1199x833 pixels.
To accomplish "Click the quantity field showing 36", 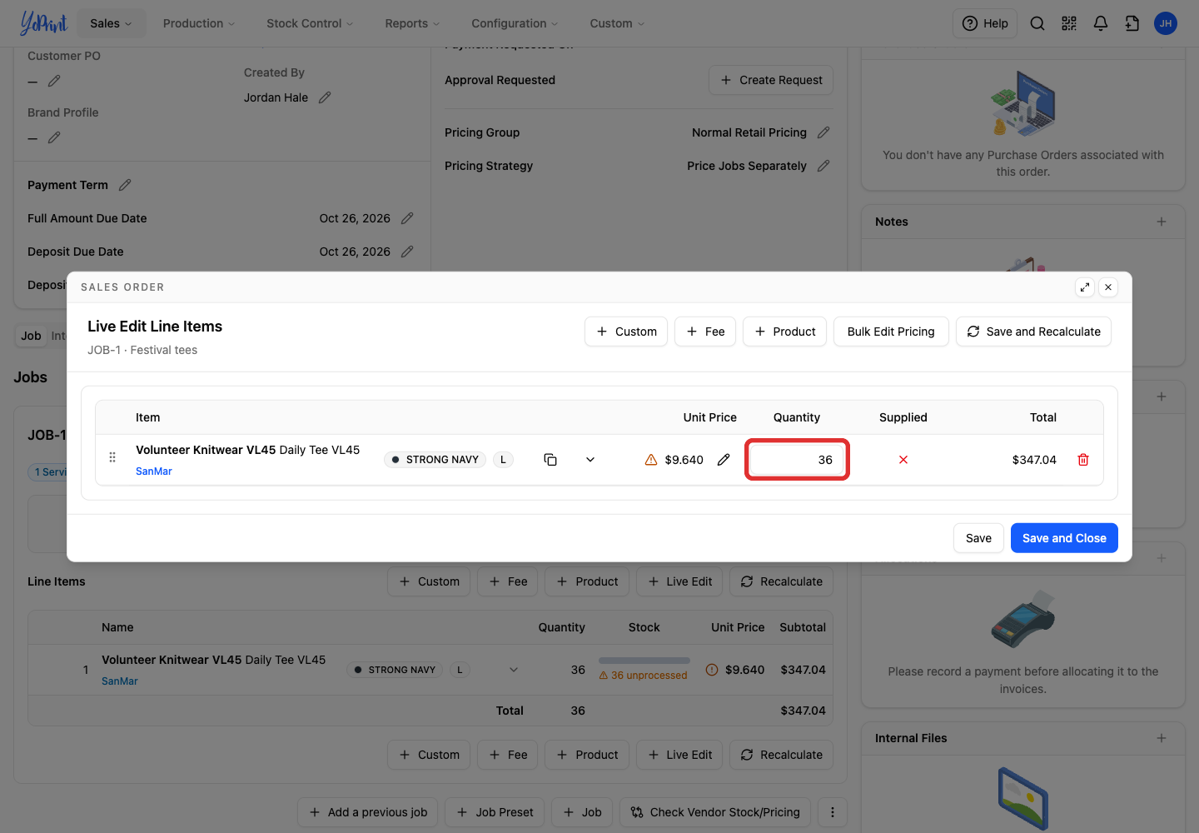I will 797,460.
